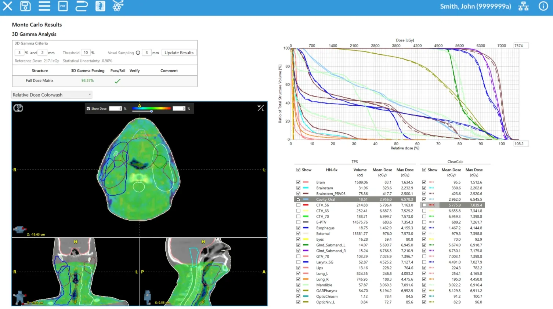Click the colorwash gradient bar above the axial view
553x309 pixels.
click(x=151, y=108)
